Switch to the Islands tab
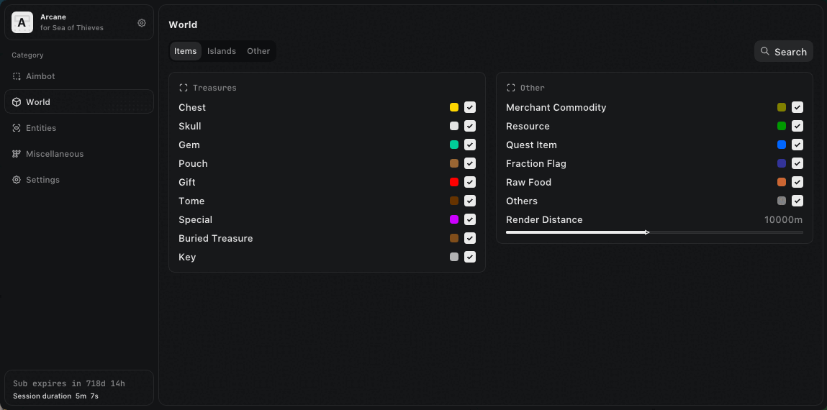 coord(222,51)
